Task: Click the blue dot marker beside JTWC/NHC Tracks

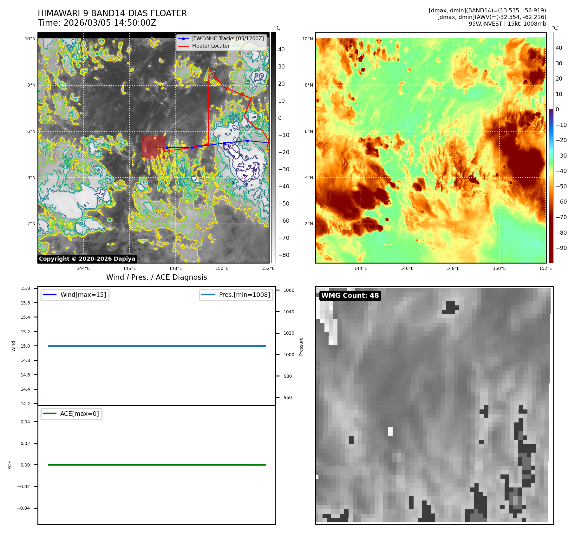Action: click(183, 39)
